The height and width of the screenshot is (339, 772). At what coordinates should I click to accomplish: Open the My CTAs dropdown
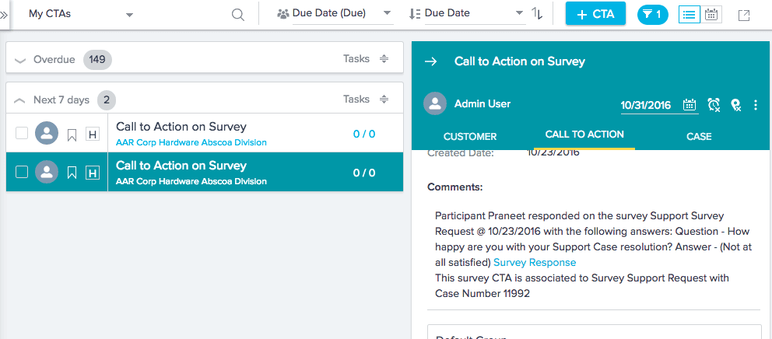[80, 14]
